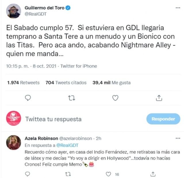Share Azela Robinson's reply
The height and width of the screenshot is (178, 184).
pos(153,174)
